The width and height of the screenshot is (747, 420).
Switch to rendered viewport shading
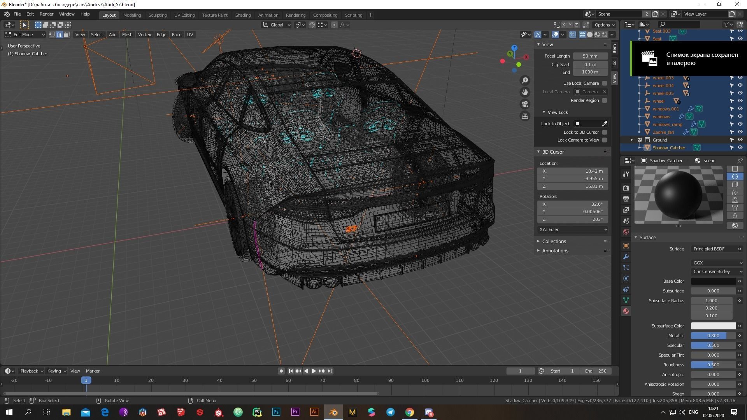point(605,35)
